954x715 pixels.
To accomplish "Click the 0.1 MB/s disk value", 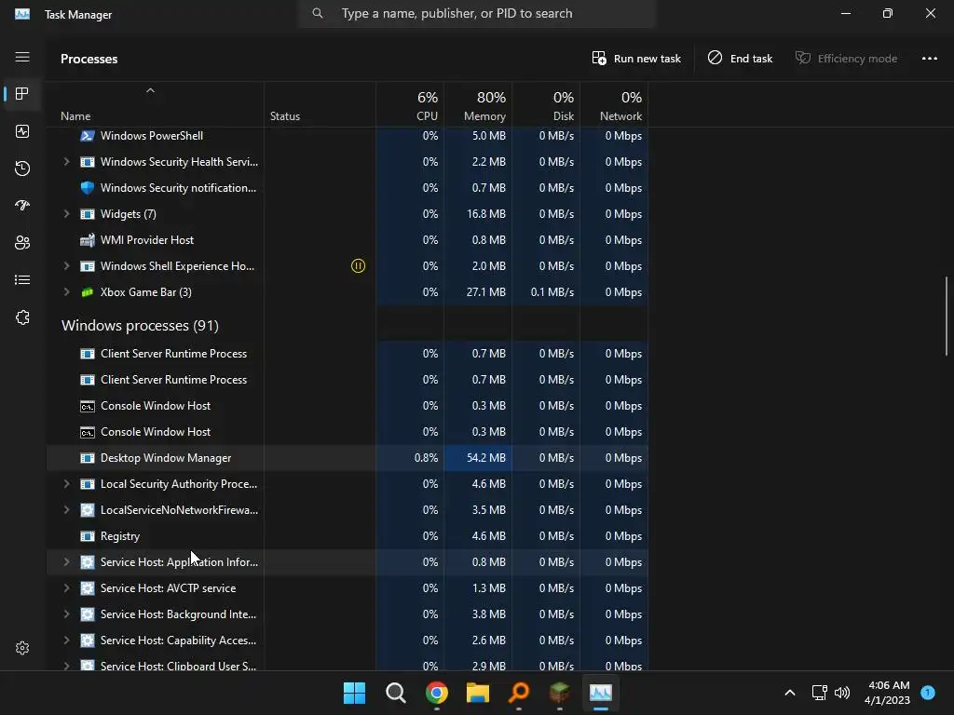I will click(x=552, y=292).
